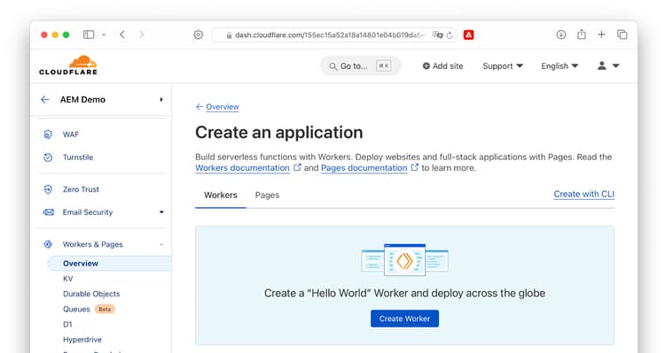Viewport: 665px width, 353px height.
Task: Open Durable Objects in the sidebar
Action: click(91, 294)
